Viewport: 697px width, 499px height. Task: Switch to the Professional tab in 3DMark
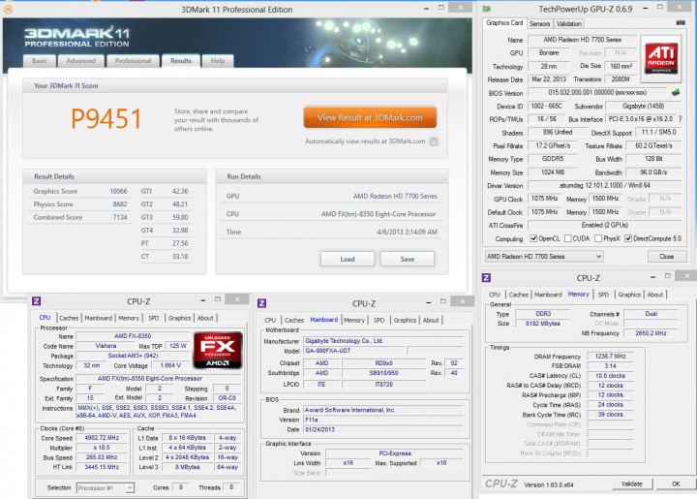pyautogui.click(x=133, y=61)
